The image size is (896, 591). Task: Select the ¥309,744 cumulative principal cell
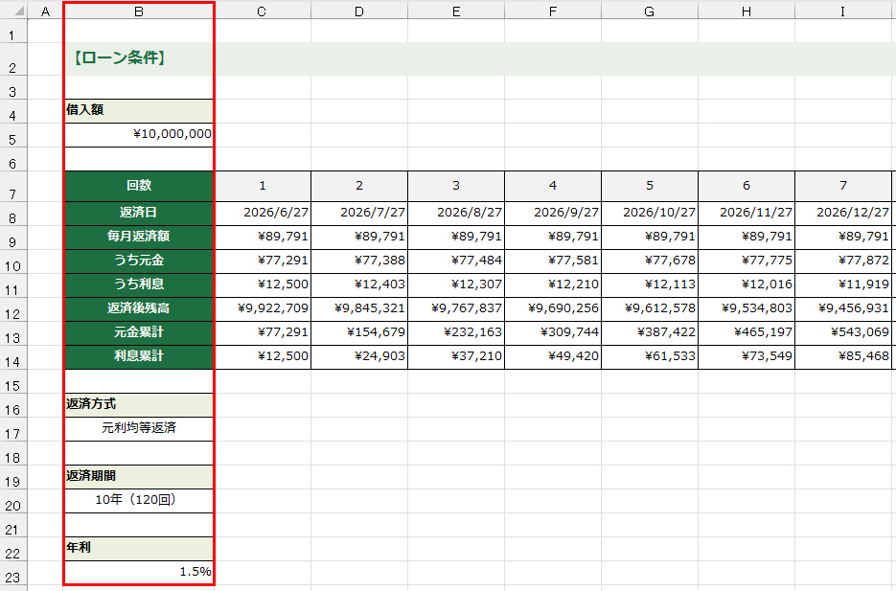point(553,333)
